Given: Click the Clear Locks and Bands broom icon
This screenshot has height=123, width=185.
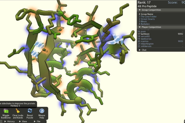Looking at the screenshot, I should point(18,111).
